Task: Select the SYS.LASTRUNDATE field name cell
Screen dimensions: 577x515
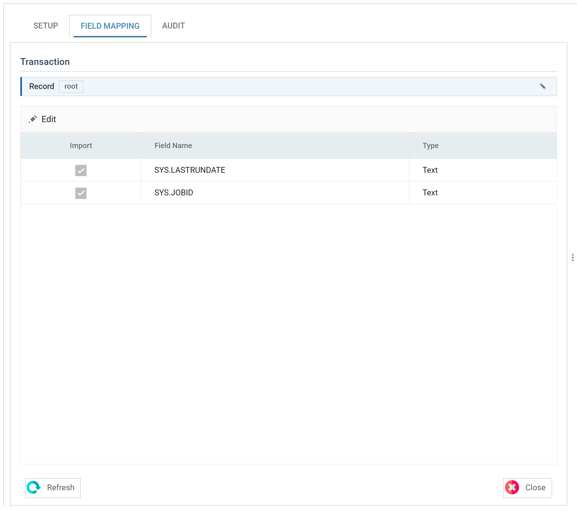Action: [x=275, y=170]
